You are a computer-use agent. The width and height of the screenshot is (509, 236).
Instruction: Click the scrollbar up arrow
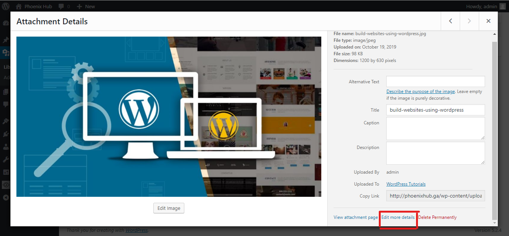point(495,34)
